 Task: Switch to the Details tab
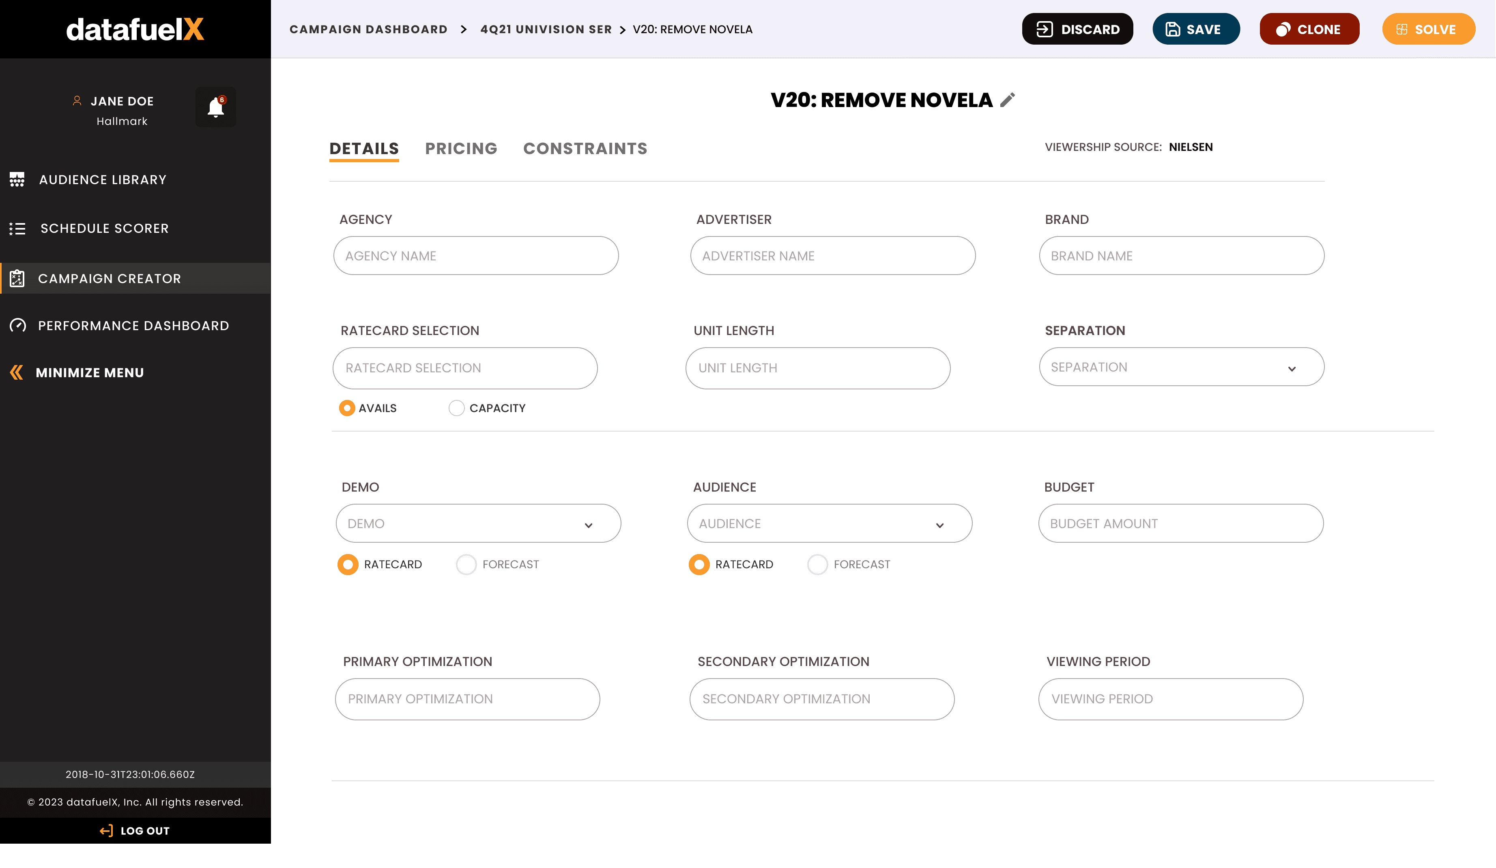[364, 148]
